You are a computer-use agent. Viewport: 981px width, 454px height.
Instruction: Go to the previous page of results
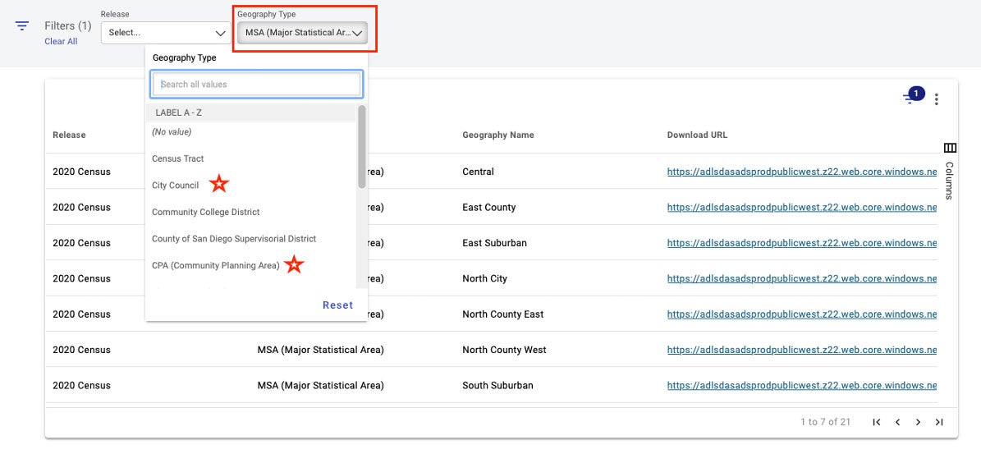click(897, 422)
